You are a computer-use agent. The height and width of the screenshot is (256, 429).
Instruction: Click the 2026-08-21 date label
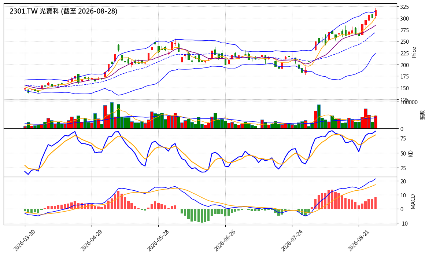[x=358, y=240]
